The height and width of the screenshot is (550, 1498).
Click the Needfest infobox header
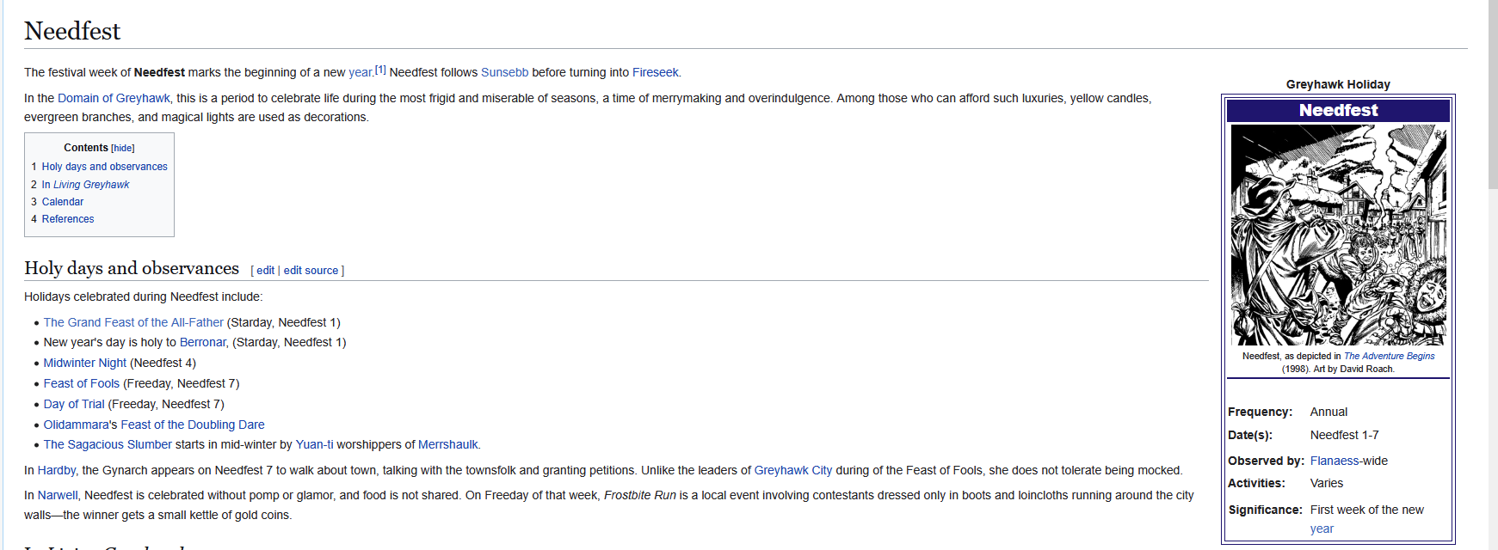[x=1338, y=110]
